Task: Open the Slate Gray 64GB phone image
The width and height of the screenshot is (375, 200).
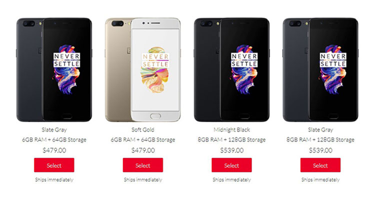Action: [x=54, y=69]
